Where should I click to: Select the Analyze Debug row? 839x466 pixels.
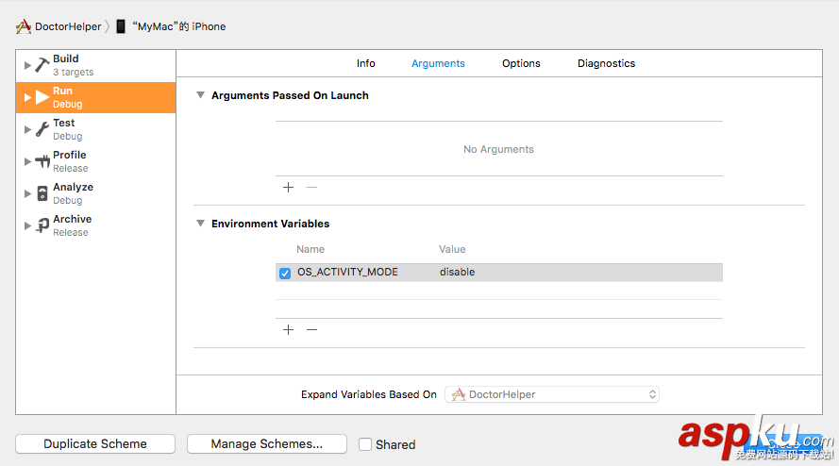coord(95,193)
